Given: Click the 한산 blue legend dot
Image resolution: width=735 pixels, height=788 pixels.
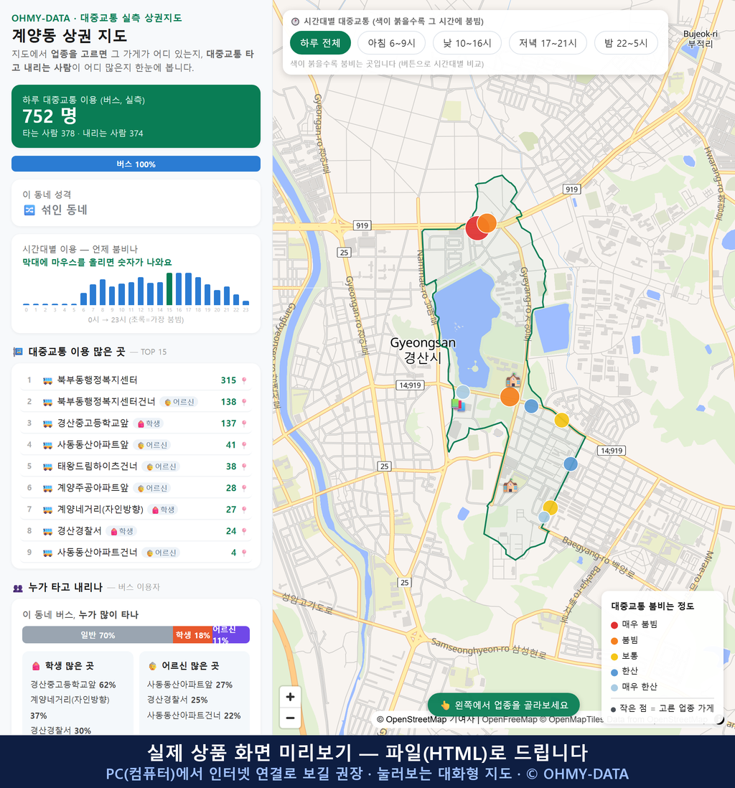Looking at the screenshot, I should point(614,672).
